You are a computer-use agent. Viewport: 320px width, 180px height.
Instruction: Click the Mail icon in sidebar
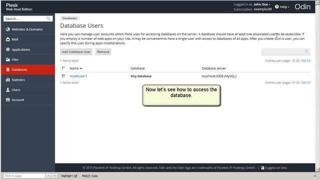tap(8, 39)
